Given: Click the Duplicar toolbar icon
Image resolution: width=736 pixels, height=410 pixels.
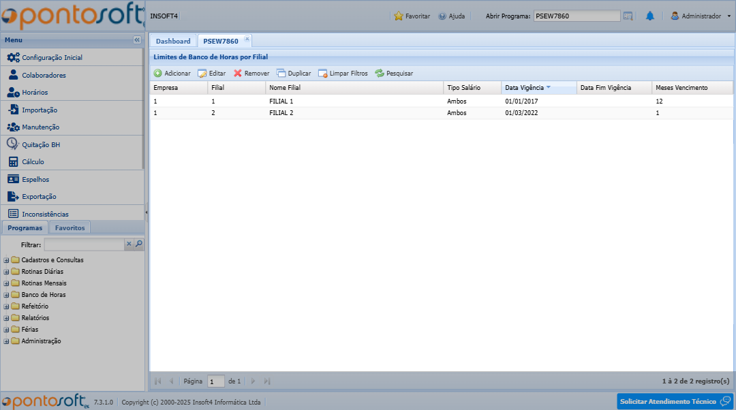Looking at the screenshot, I should point(281,74).
